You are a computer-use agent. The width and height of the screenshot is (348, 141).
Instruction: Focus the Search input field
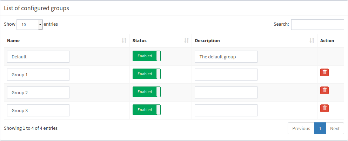(317, 25)
